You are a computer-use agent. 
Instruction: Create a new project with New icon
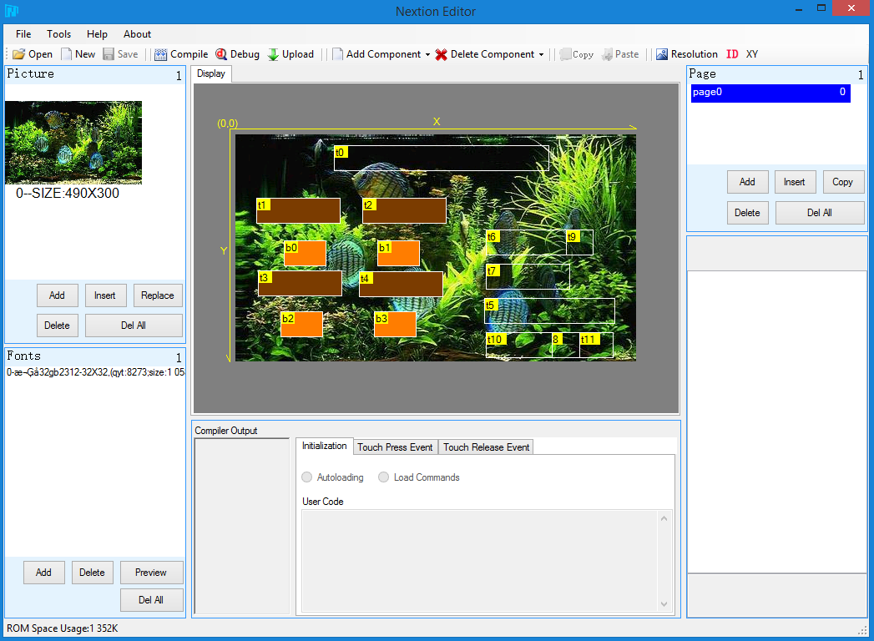(x=67, y=54)
